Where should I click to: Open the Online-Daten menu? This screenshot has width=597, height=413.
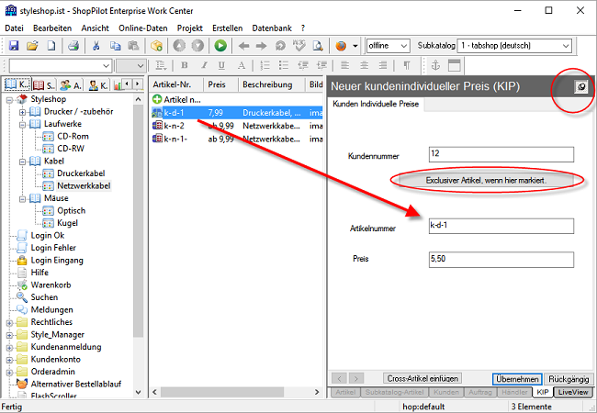click(142, 28)
